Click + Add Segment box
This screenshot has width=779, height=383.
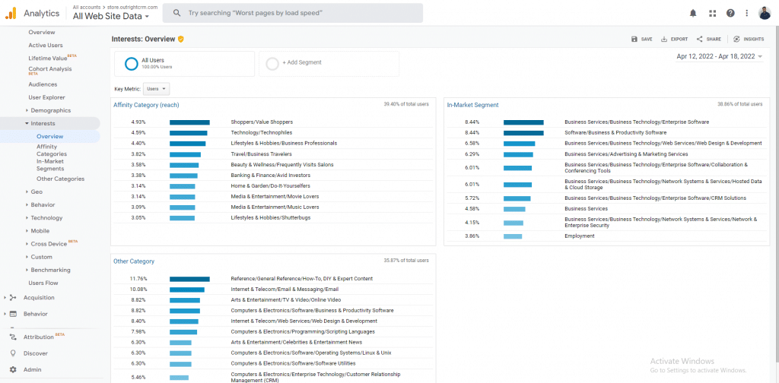point(329,64)
